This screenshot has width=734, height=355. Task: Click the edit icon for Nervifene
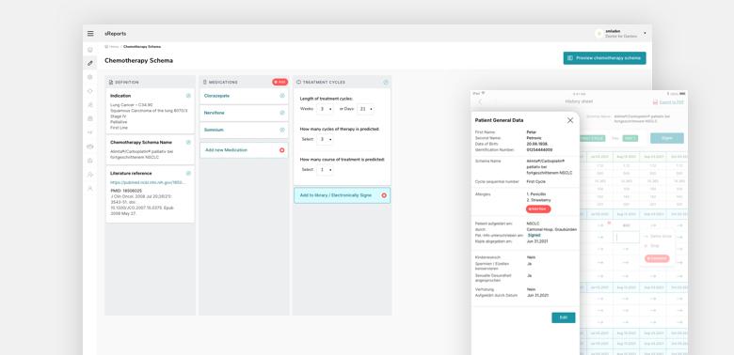282,113
